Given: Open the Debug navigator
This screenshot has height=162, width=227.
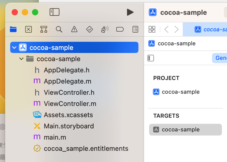Looking at the screenshot, I should pyautogui.click(x=105, y=29).
